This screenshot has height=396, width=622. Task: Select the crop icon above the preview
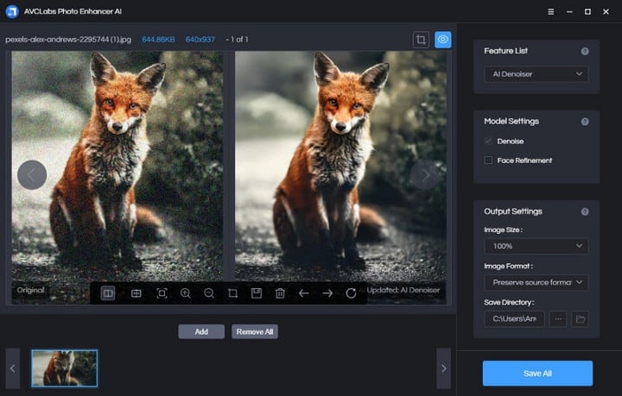click(x=421, y=40)
